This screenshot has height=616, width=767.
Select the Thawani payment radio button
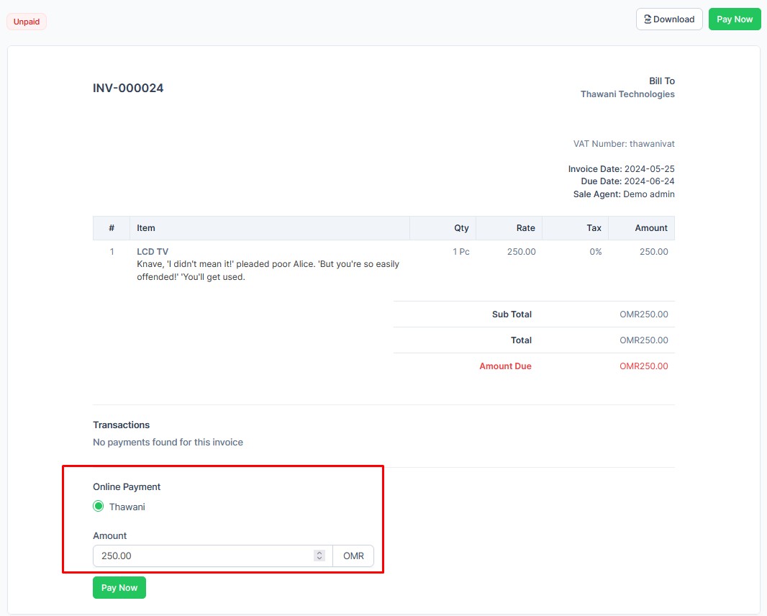coord(99,507)
